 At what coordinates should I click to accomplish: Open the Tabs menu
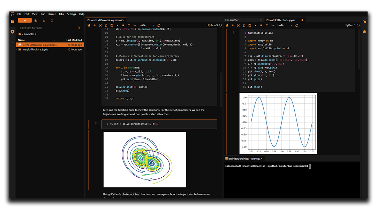(61, 14)
